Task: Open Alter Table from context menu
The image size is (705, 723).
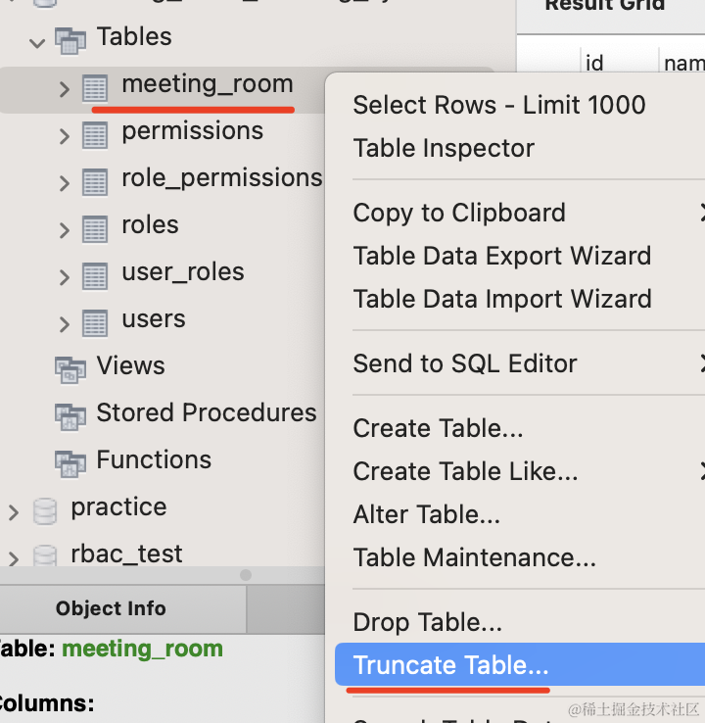Action: click(x=426, y=514)
